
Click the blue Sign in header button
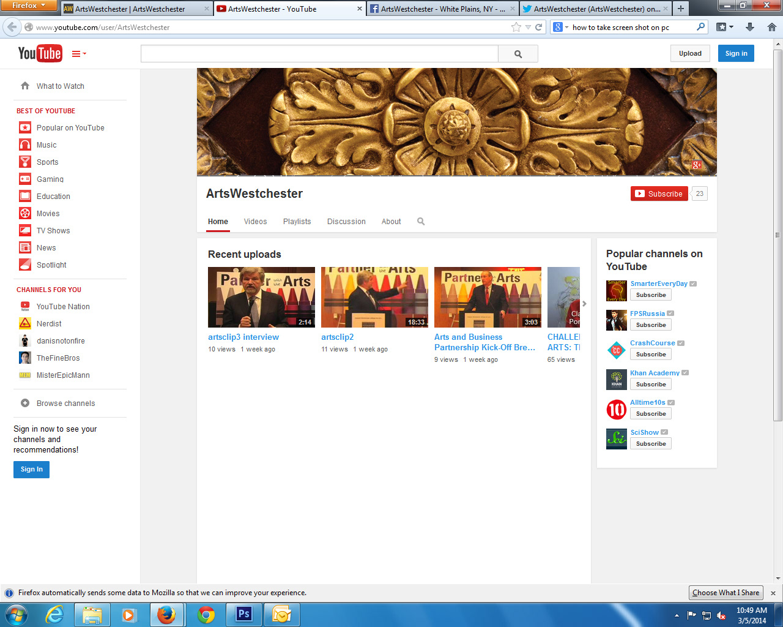pyautogui.click(x=736, y=53)
